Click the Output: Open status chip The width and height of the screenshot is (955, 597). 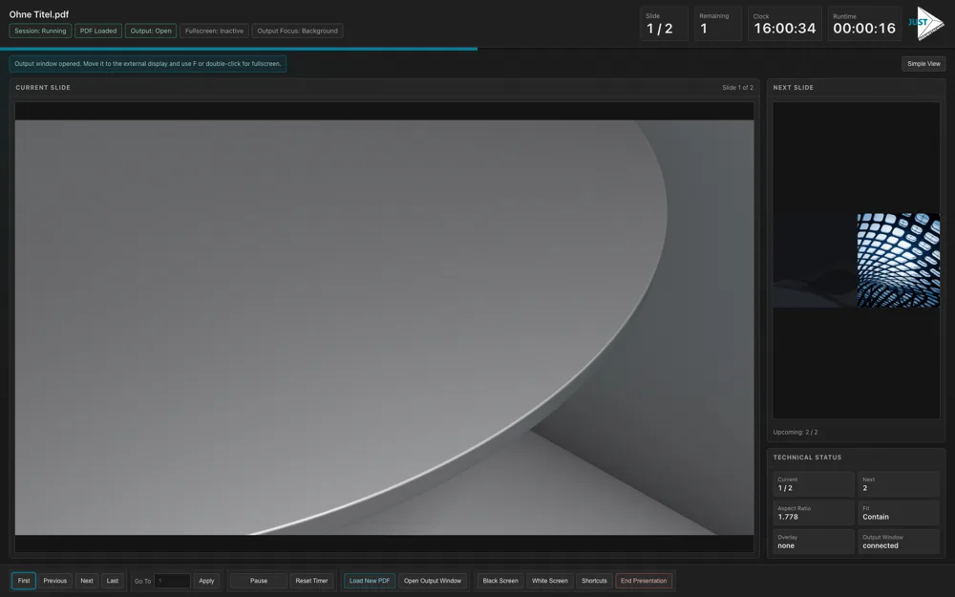tap(150, 30)
